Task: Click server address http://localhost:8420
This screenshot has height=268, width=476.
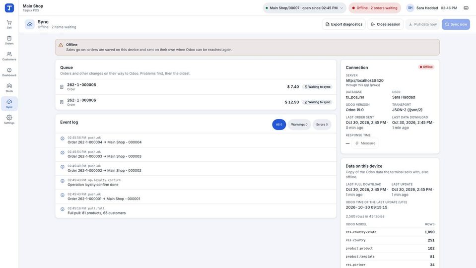Action: pos(364,80)
